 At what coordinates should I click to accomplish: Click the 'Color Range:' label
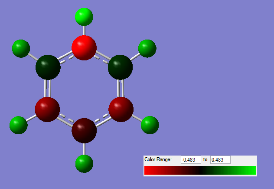[x=158, y=159]
